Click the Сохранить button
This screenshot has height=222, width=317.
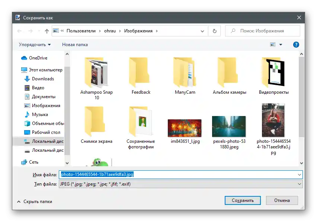point(243,200)
